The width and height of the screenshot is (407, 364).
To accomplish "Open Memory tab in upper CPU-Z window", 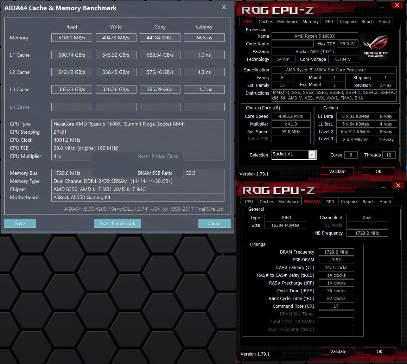I will pos(311,21).
